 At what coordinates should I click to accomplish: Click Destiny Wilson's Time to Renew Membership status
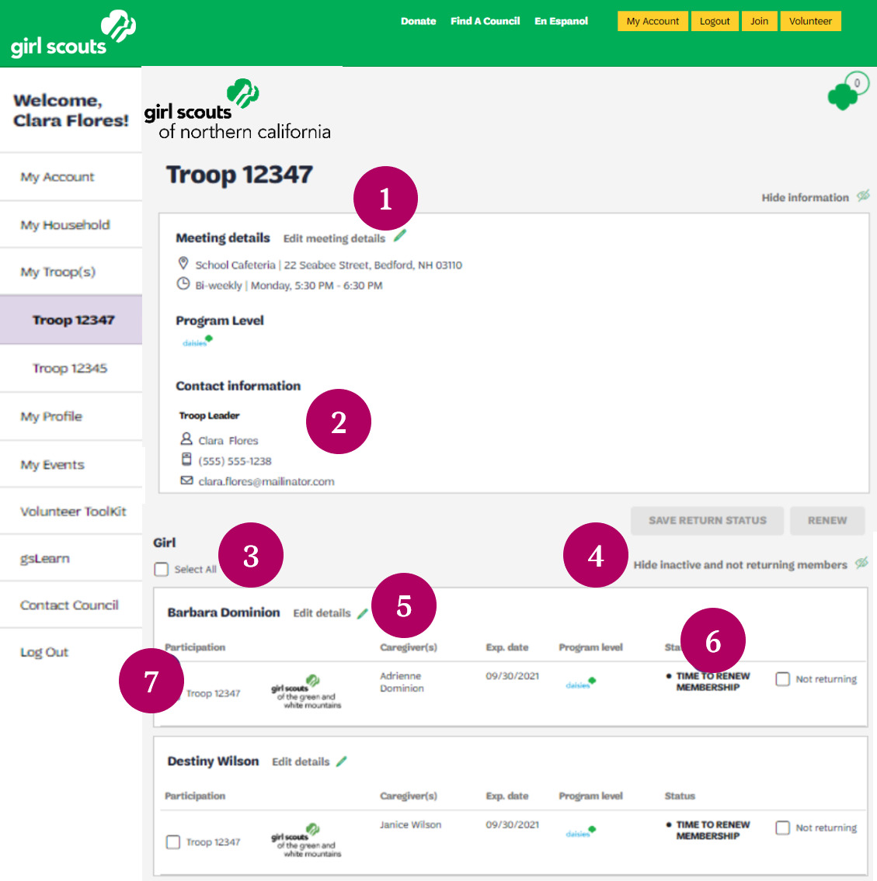tap(713, 831)
